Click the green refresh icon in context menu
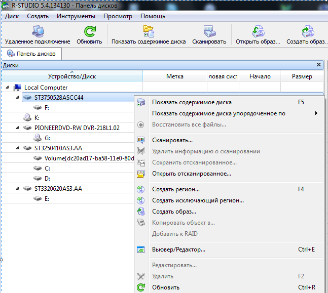The height and width of the screenshot is (293, 328). [x=141, y=287]
